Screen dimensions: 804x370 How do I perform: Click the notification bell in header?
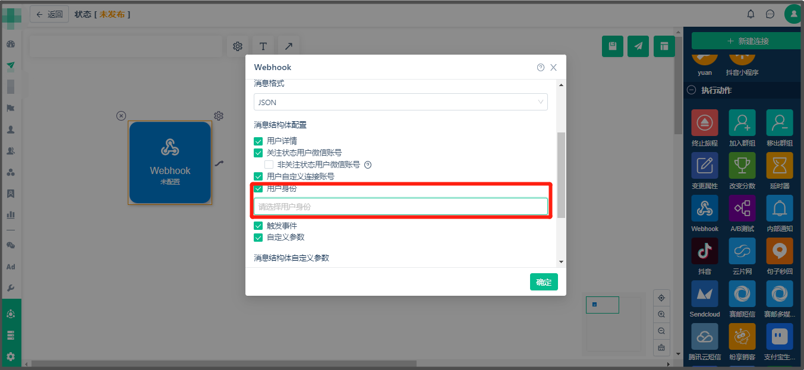[x=751, y=14]
